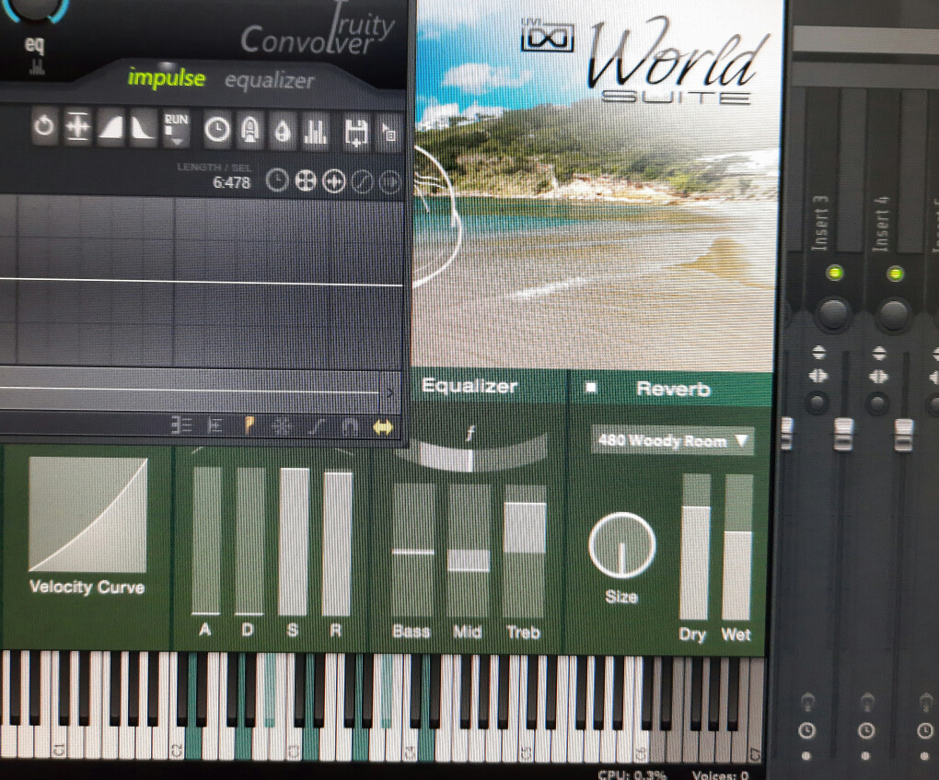Open the 480 Woody Room reverb preset dropdown

tap(673, 441)
